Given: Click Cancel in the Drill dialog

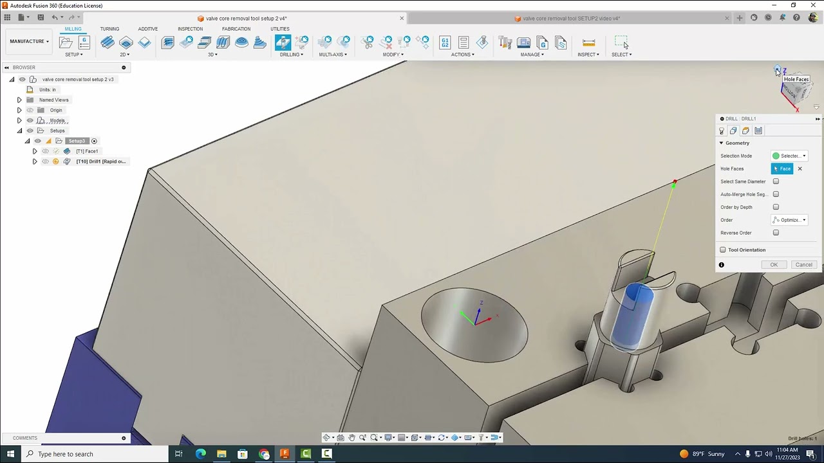Looking at the screenshot, I should (x=803, y=265).
